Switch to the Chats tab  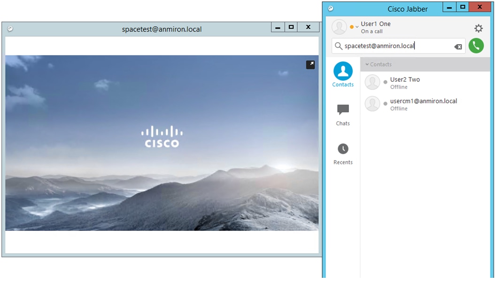point(343,115)
